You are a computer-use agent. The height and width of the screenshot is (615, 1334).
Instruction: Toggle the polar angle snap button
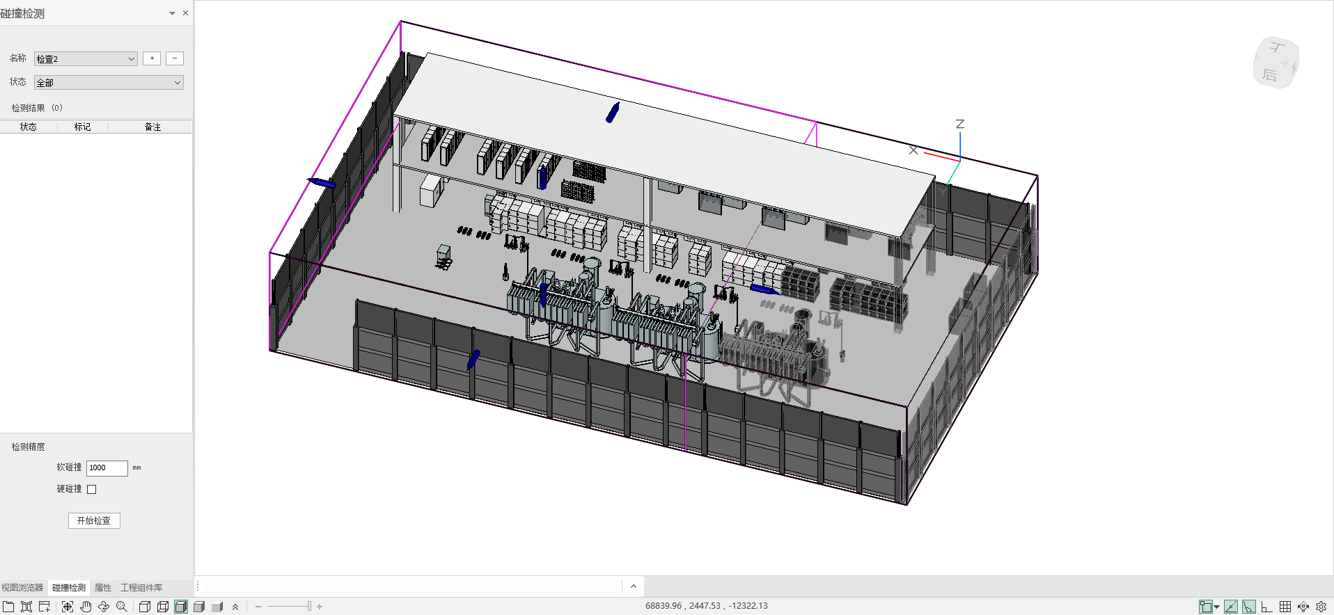1249,607
